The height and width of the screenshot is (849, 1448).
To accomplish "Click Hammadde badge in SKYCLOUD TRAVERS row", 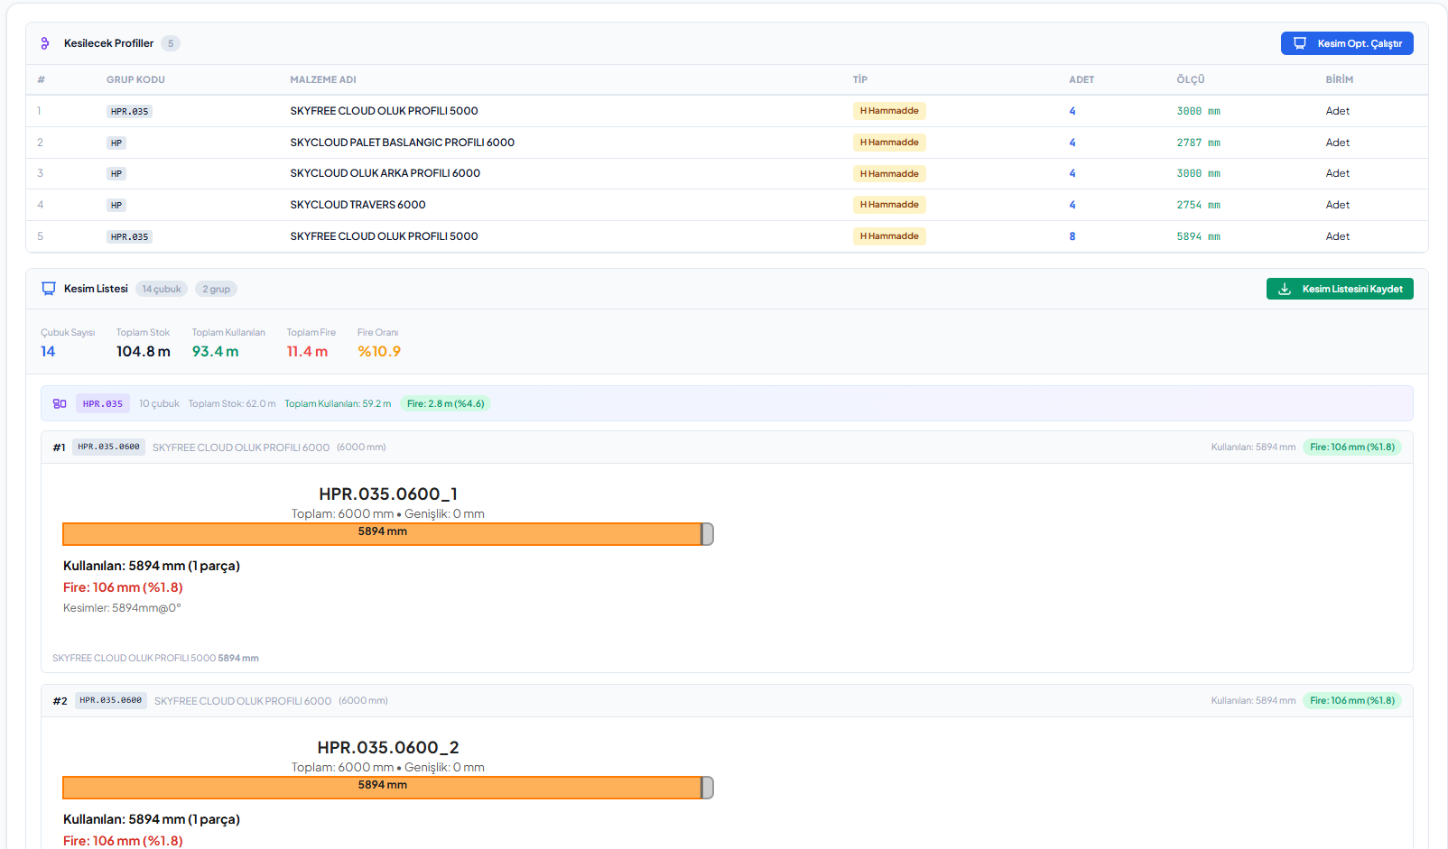I will point(889,205).
